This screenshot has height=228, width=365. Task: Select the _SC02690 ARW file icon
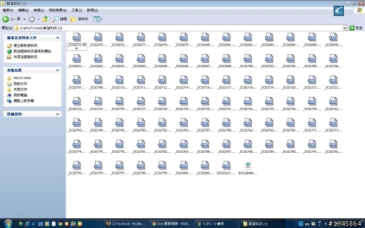point(333,37)
